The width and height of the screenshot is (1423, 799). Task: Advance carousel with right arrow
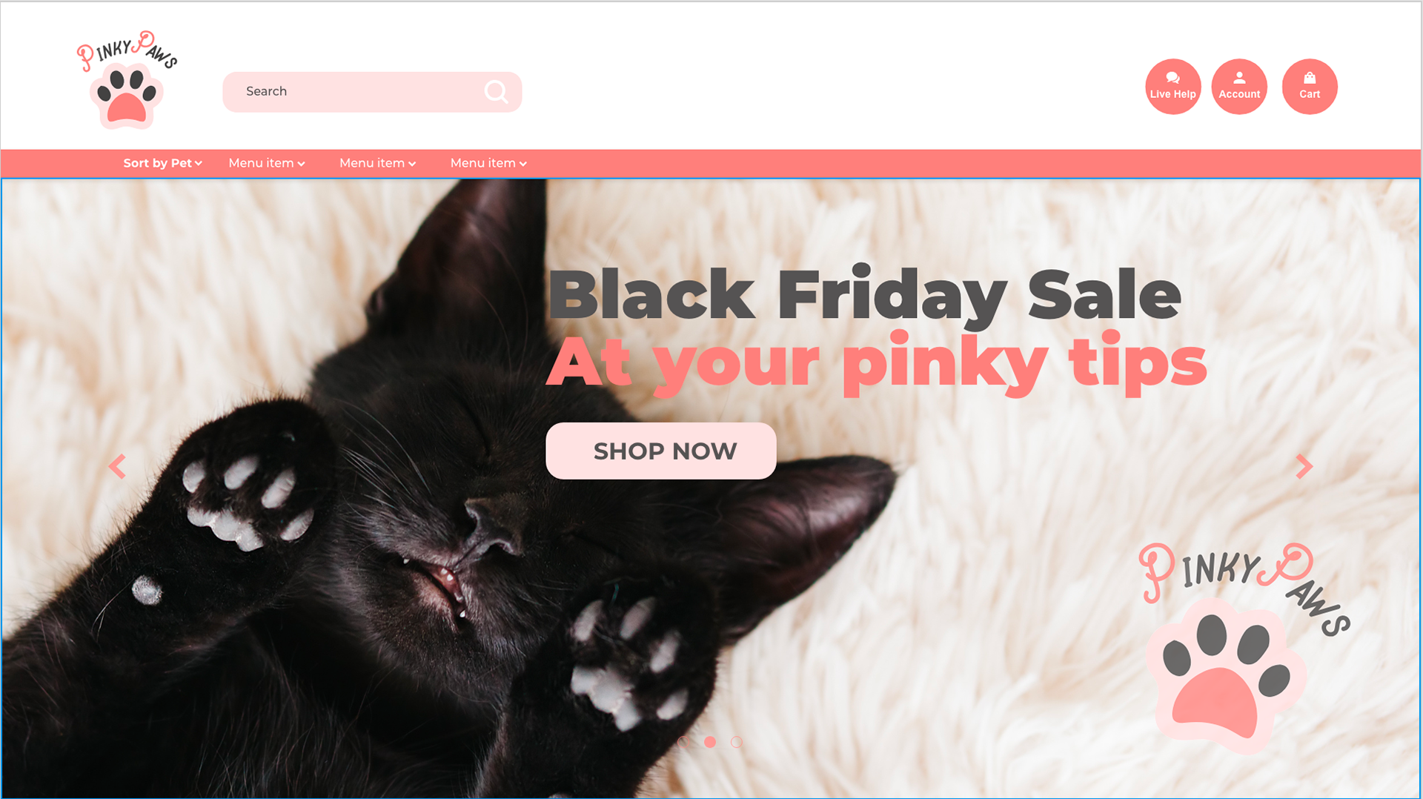(x=1304, y=466)
